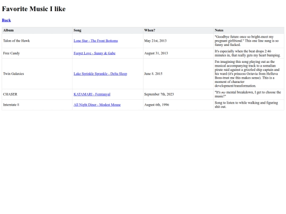Open All Night Diner - Modest Mouse link
Screen dimensions: 286x214
(x=97, y=105)
